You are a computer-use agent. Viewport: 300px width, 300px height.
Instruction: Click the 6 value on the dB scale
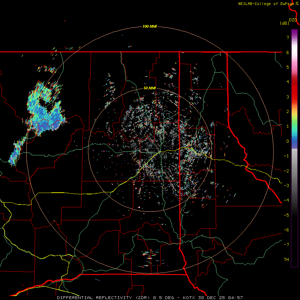288,52
